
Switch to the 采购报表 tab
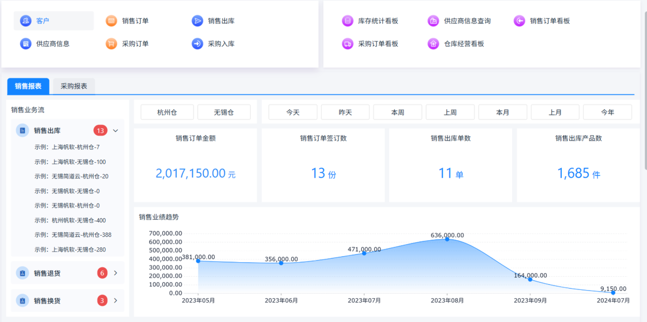click(x=74, y=86)
